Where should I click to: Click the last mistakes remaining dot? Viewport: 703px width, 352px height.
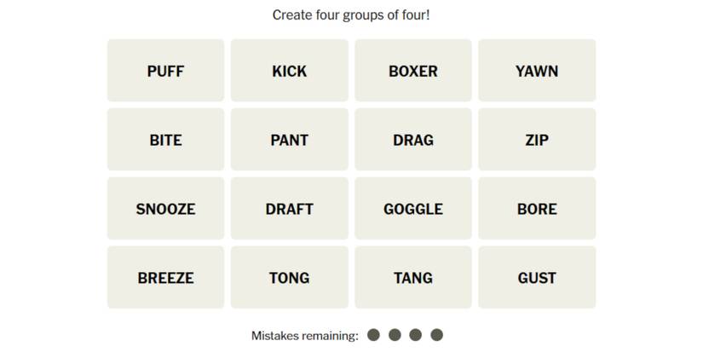pos(437,335)
